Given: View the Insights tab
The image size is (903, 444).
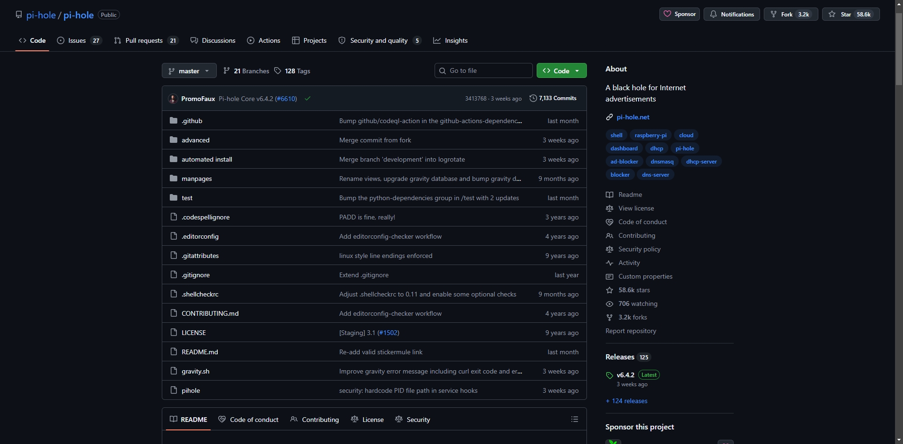Looking at the screenshot, I should pos(451,40).
